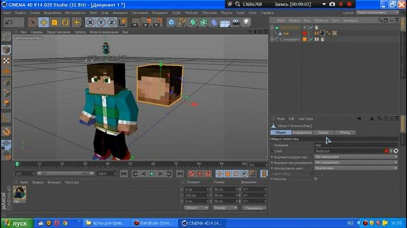Open the MoGraph menu
The height and width of the screenshot is (228, 407).
(191, 13)
